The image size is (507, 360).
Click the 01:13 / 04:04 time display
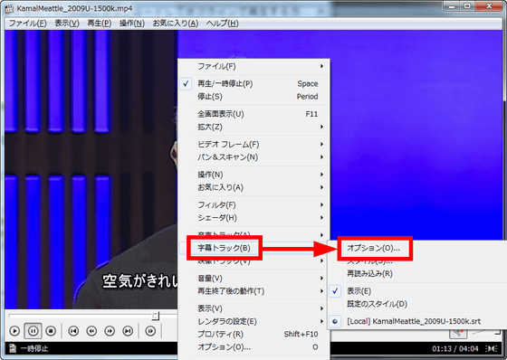(454, 348)
